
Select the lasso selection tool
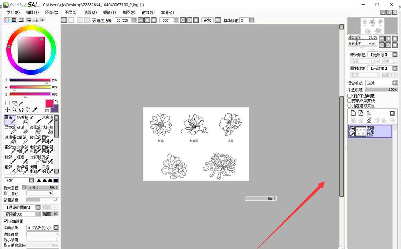coord(14,103)
